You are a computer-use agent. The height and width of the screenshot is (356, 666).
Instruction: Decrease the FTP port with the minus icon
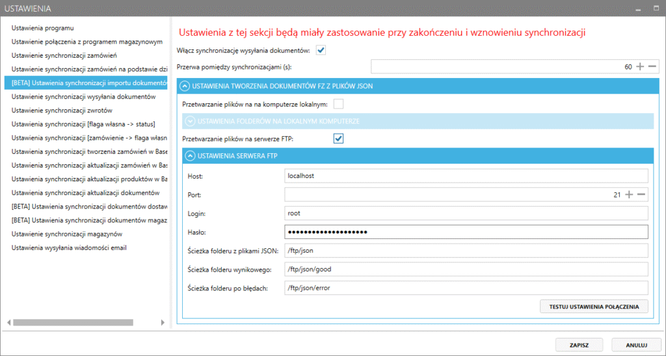tap(641, 195)
